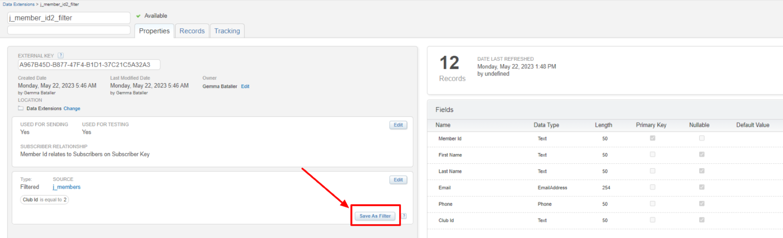
Task: Switch to the Records tab
Action: coord(192,31)
